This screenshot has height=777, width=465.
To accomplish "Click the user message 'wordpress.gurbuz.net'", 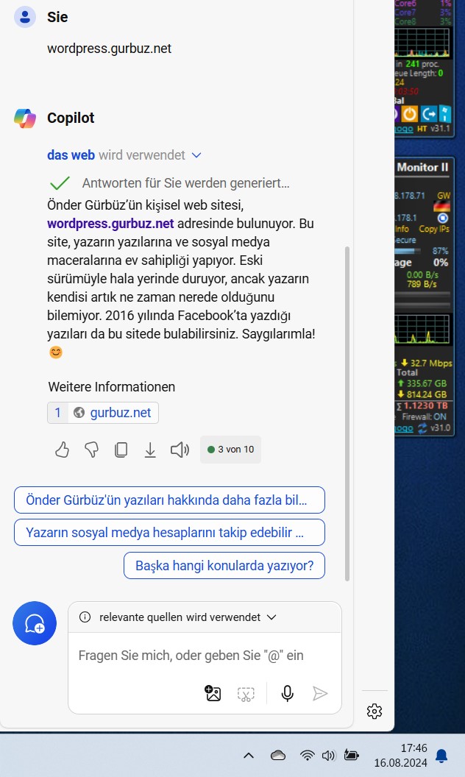I will 109,49.
